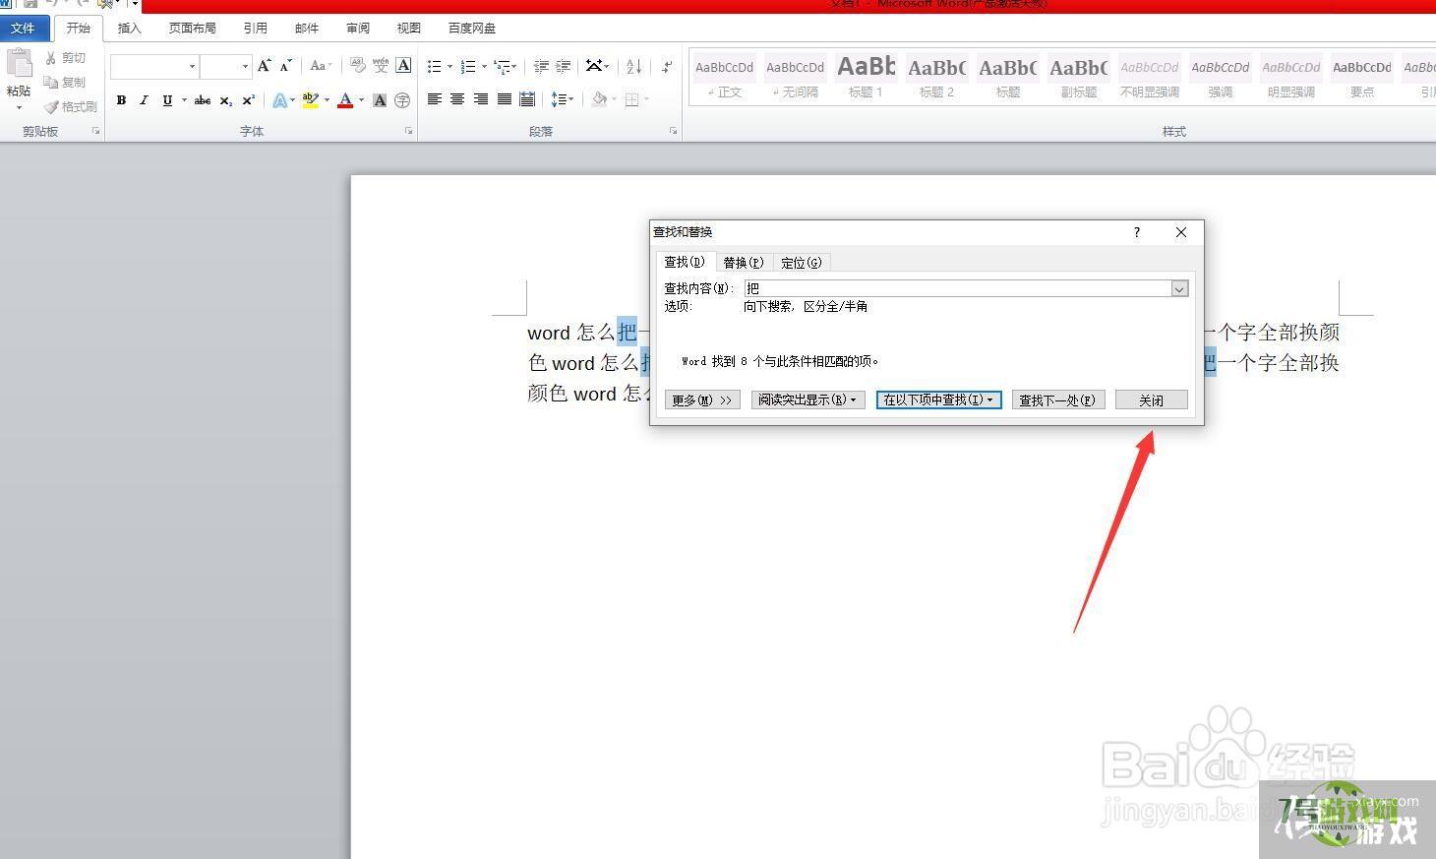The width and height of the screenshot is (1436, 859).
Task: Apply distributed alignment
Action: point(527,99)
